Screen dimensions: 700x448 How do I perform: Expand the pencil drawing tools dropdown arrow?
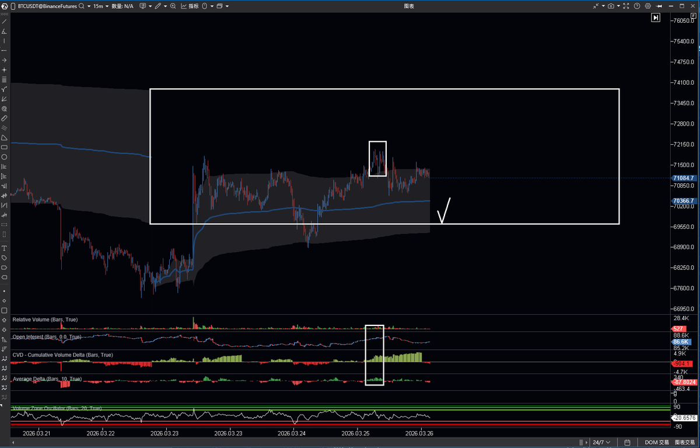pos(165,6)
